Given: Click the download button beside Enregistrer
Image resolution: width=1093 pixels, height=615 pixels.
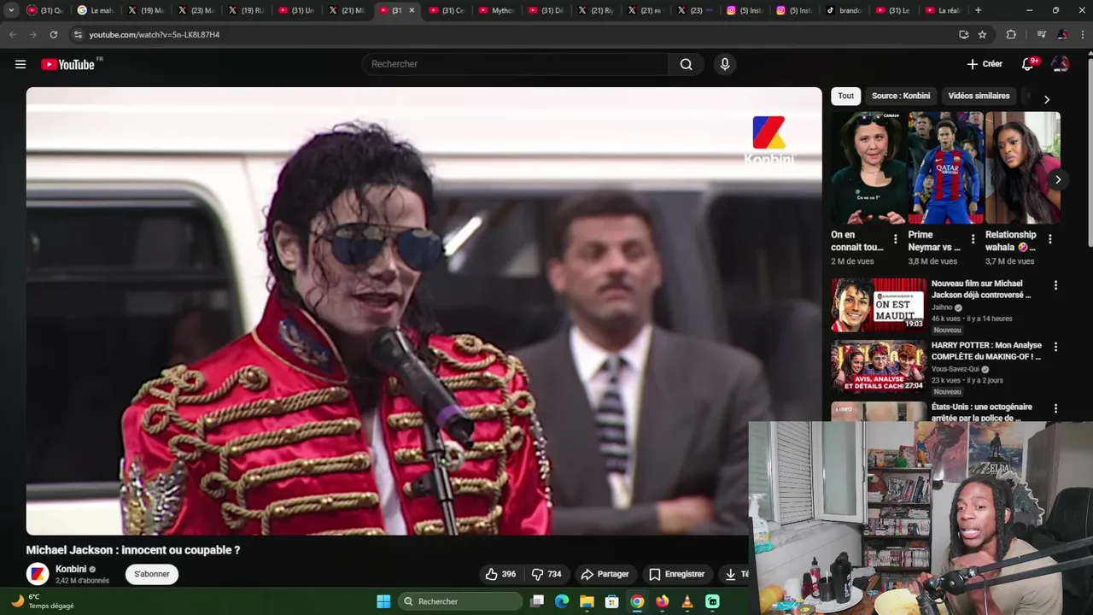Looking at the screenshot, I should click(x=734, y=574).
